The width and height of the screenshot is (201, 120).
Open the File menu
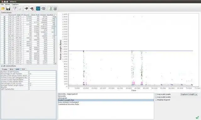2,4
